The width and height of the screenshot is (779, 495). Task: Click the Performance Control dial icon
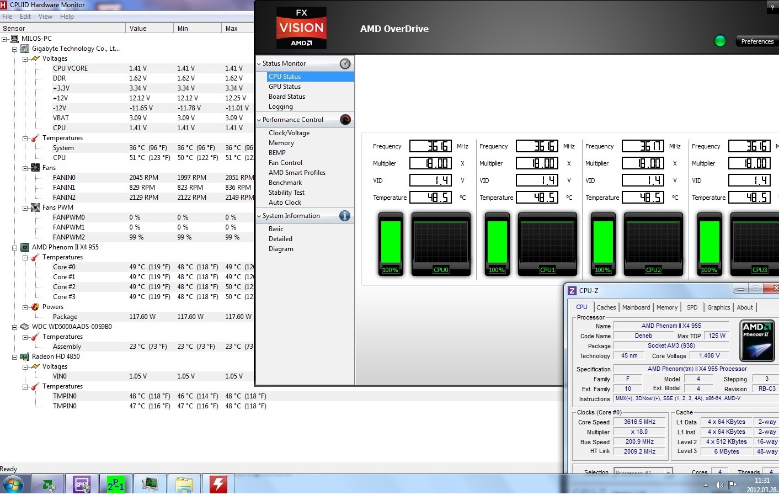tap(345, 120)
